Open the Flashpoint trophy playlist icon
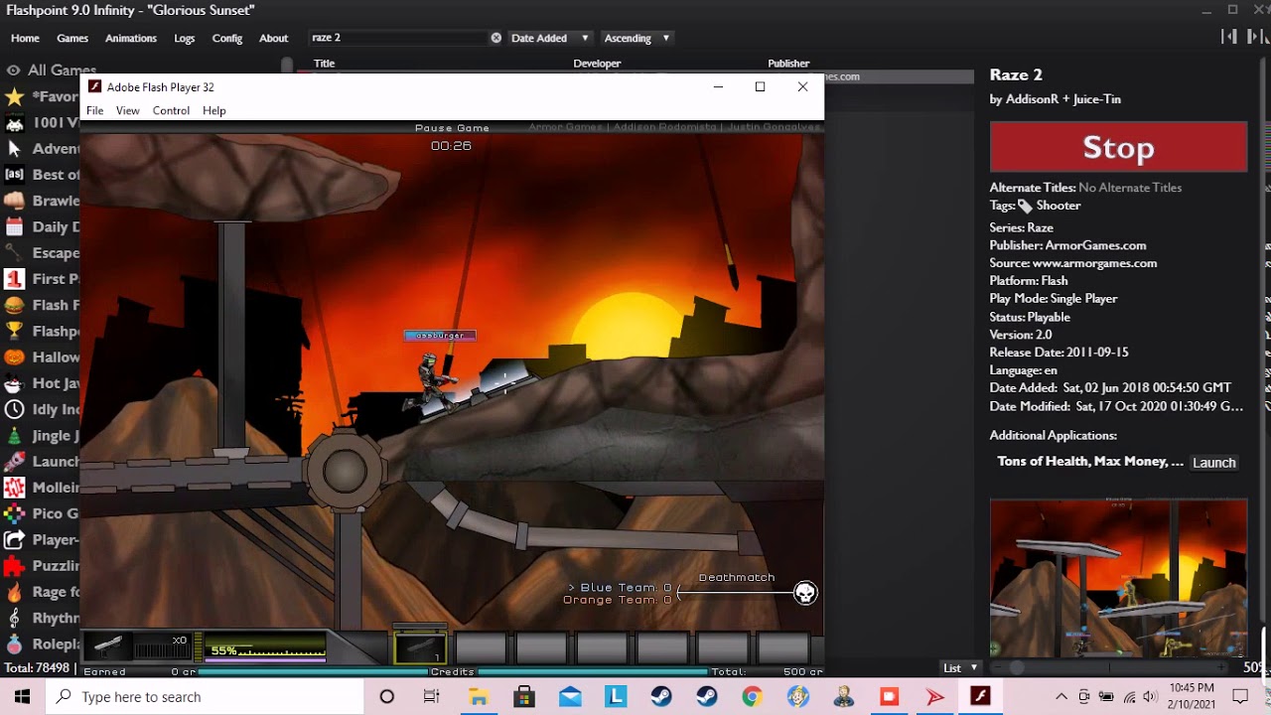The image size is (1271, 715). pyautogui.click(x=14, y=331)
